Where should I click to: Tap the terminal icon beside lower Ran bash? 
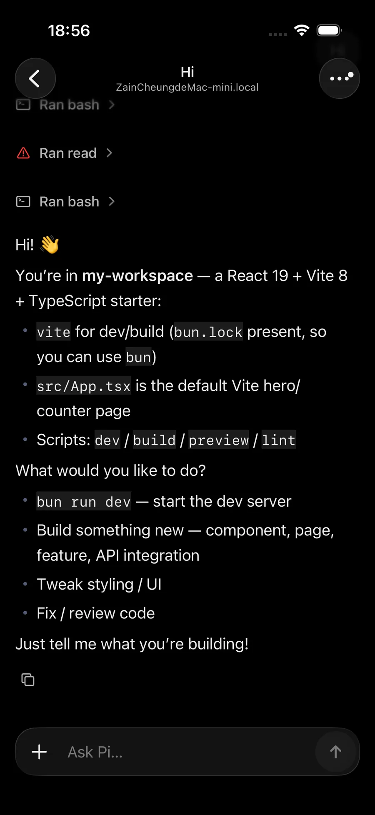click(x=23, y=202)
